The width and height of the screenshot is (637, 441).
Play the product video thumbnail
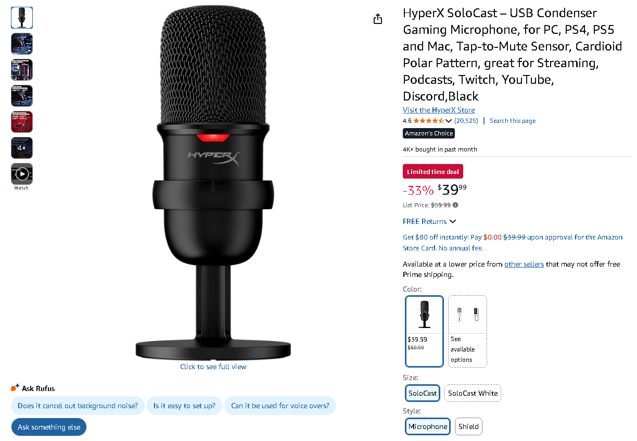(x=22, y=174)
